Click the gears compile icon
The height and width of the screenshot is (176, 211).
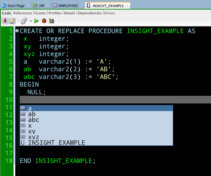tap(24, 21)
